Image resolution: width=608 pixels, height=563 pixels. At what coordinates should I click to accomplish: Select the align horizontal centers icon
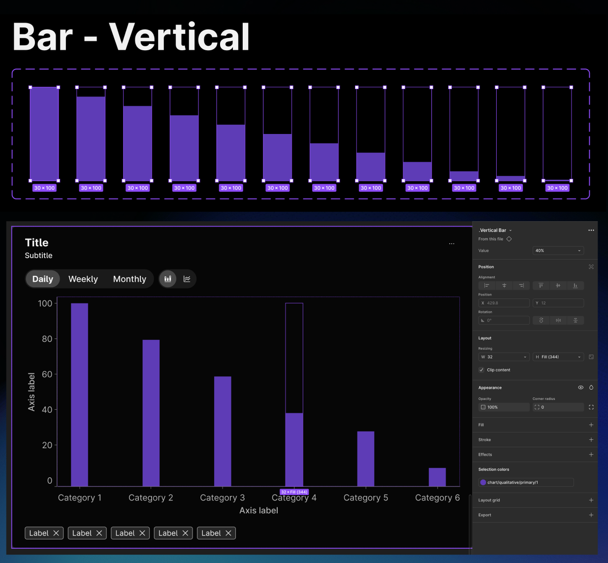504,285
